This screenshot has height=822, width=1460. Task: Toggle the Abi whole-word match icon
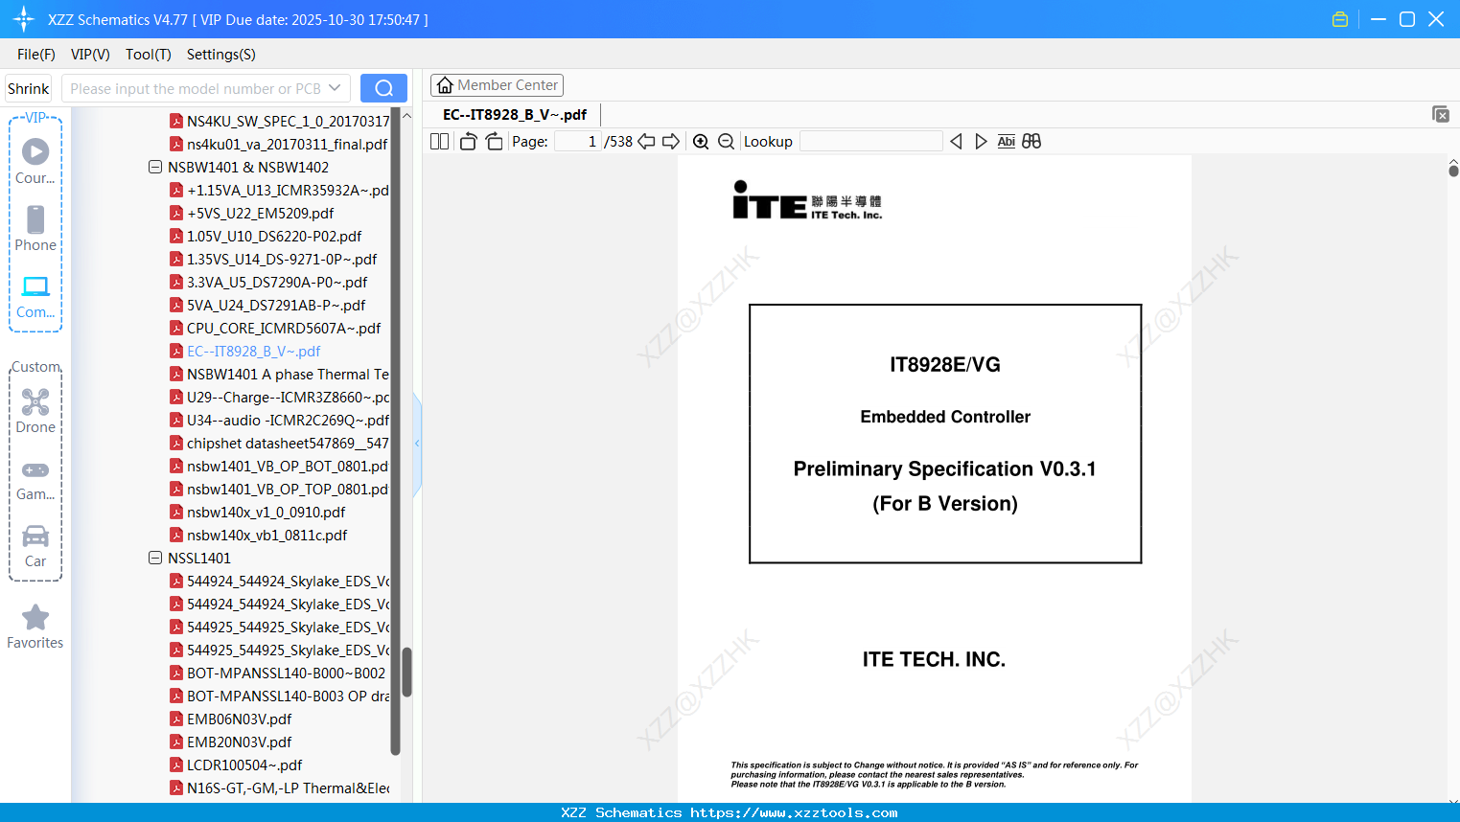point(1006,142)
